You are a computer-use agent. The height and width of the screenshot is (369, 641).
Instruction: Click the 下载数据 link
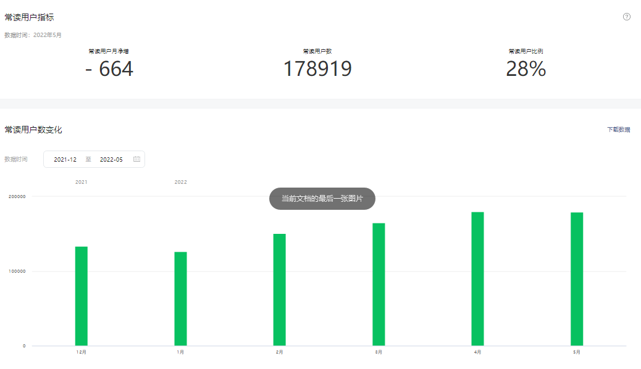tap(618, 130)
